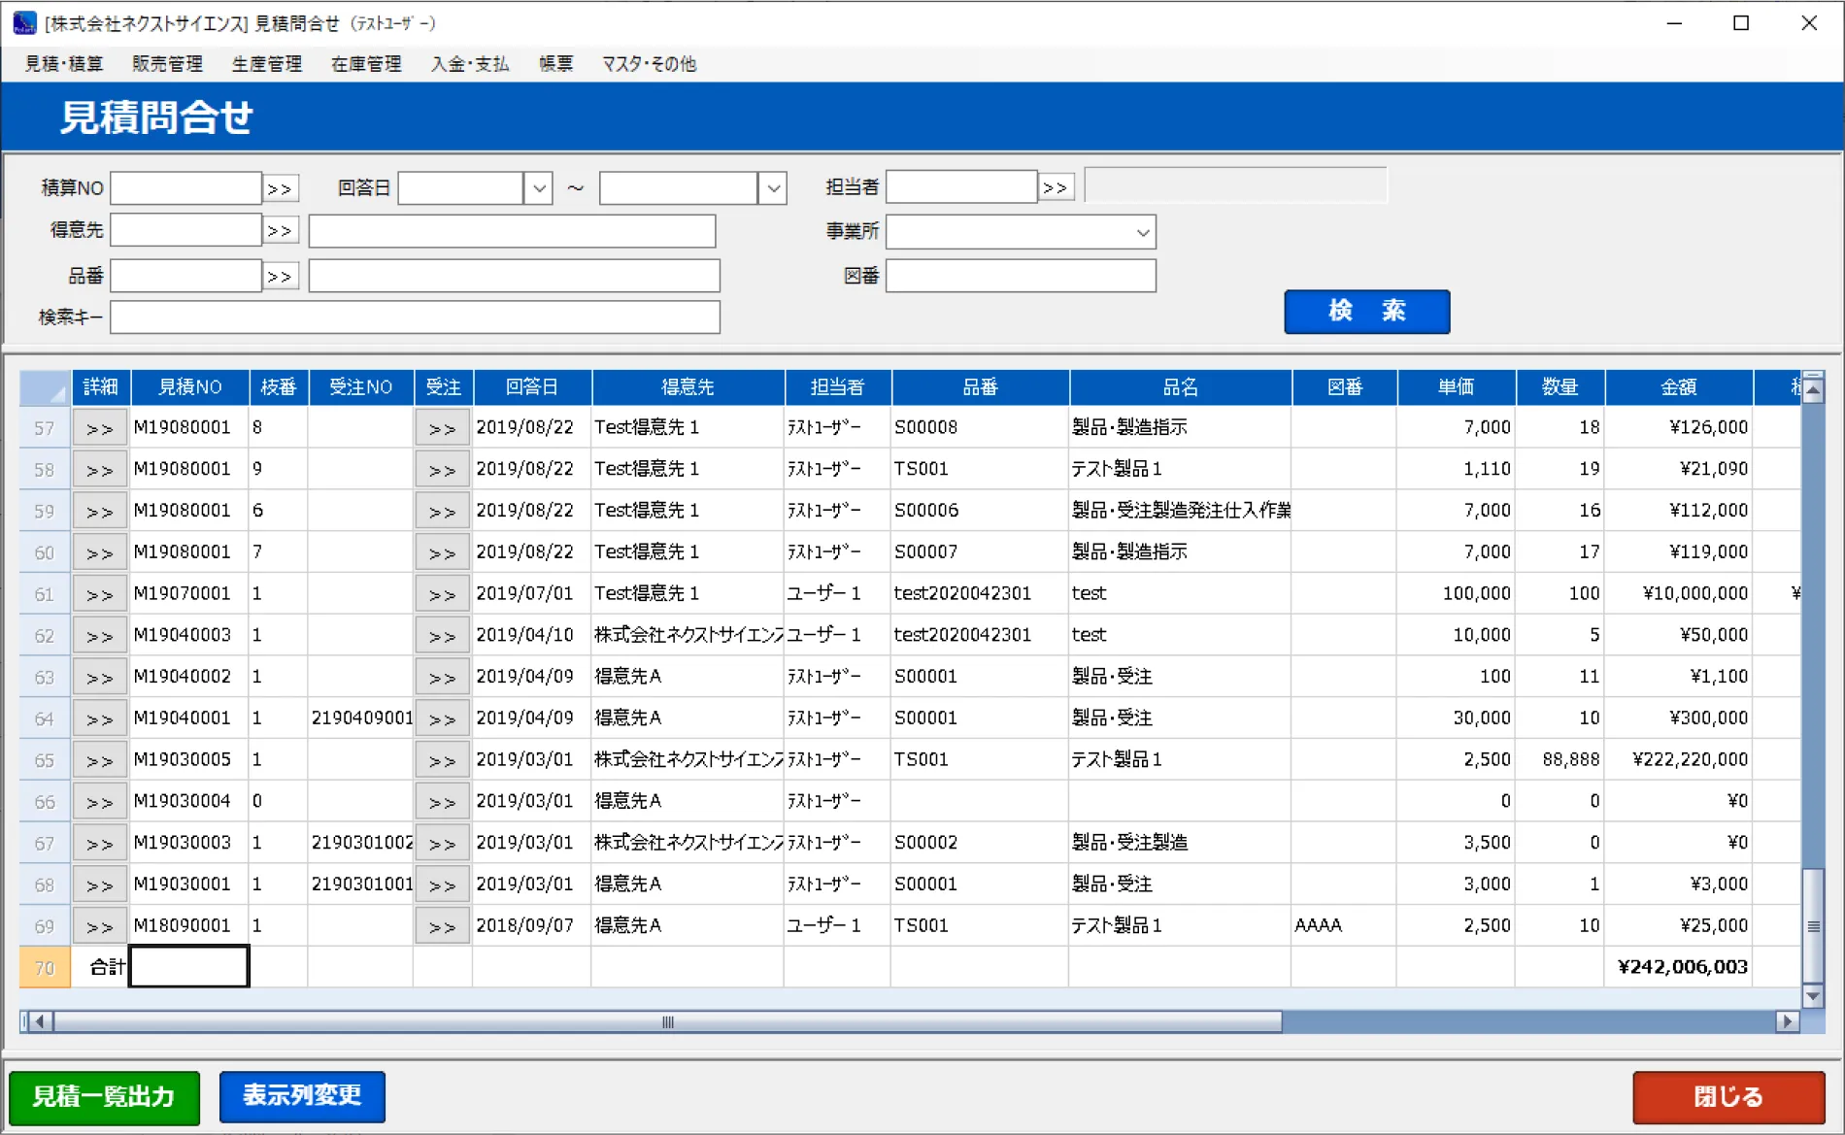The height and width of the screenshot is (1135, 1845).
Task: Open the 販売管理 menu
Action: (167, 64)
